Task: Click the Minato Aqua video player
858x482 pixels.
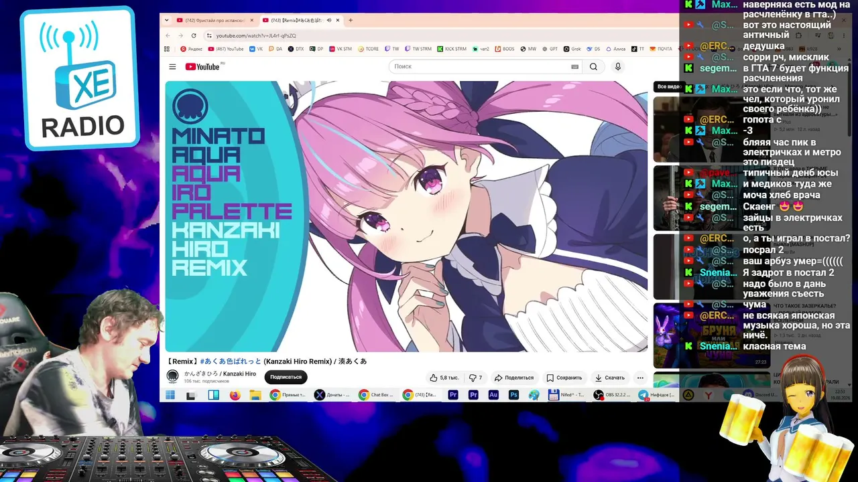Action: (x=406, y=216)
